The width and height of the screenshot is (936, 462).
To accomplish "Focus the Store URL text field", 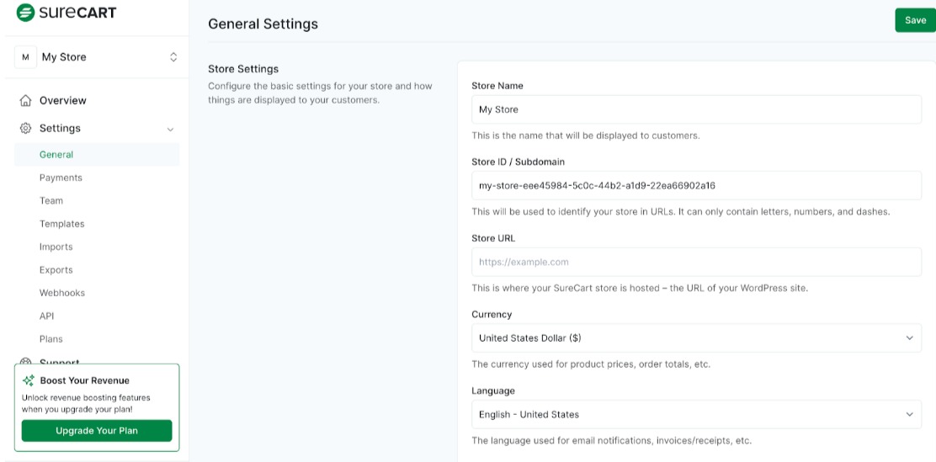I will tap(696, 262).
